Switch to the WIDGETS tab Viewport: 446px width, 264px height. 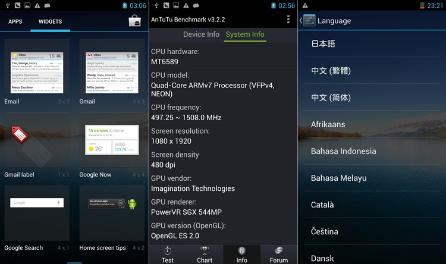(50, 21)
